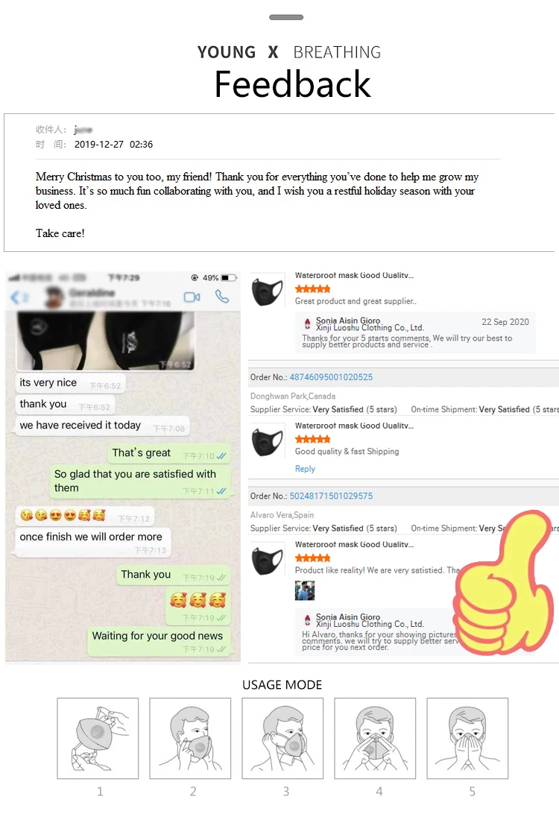Click the first review's five-star rating
The height and width of the screenshot is (820, 559).
[x=313, y=288]
